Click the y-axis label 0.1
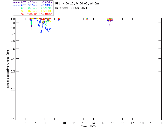This screenshot has height=133, width=166. point(13,119)
